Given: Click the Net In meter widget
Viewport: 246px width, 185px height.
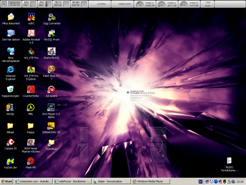Looking at the screenshot, I should (61, 4).
